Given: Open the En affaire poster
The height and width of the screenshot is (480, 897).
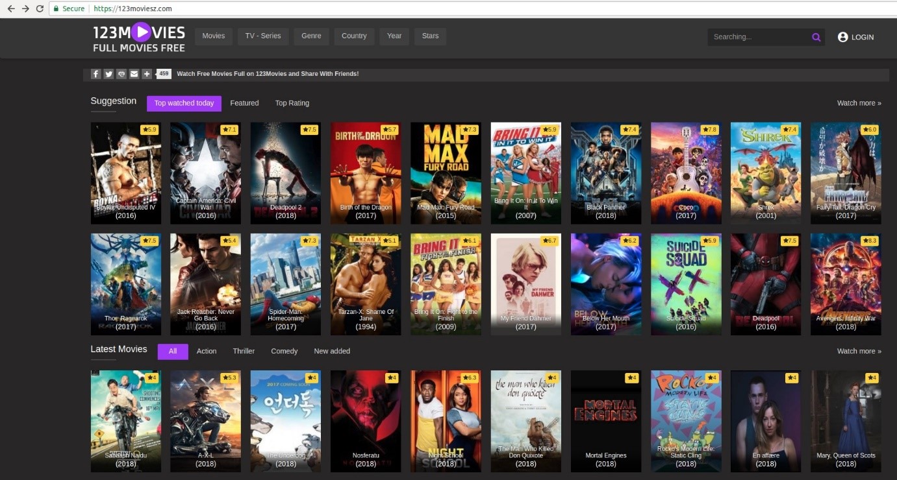Looking at the screenshot, I should click(x=766, y=421).
